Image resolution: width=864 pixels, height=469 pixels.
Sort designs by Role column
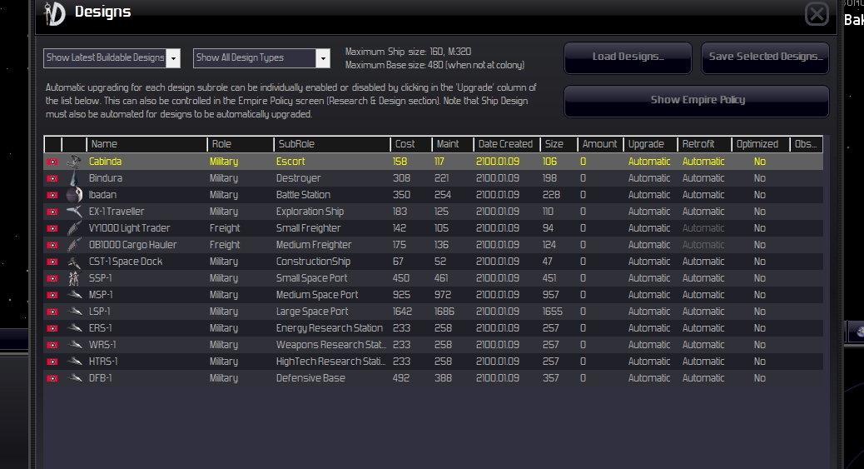[x=241, y=144]
